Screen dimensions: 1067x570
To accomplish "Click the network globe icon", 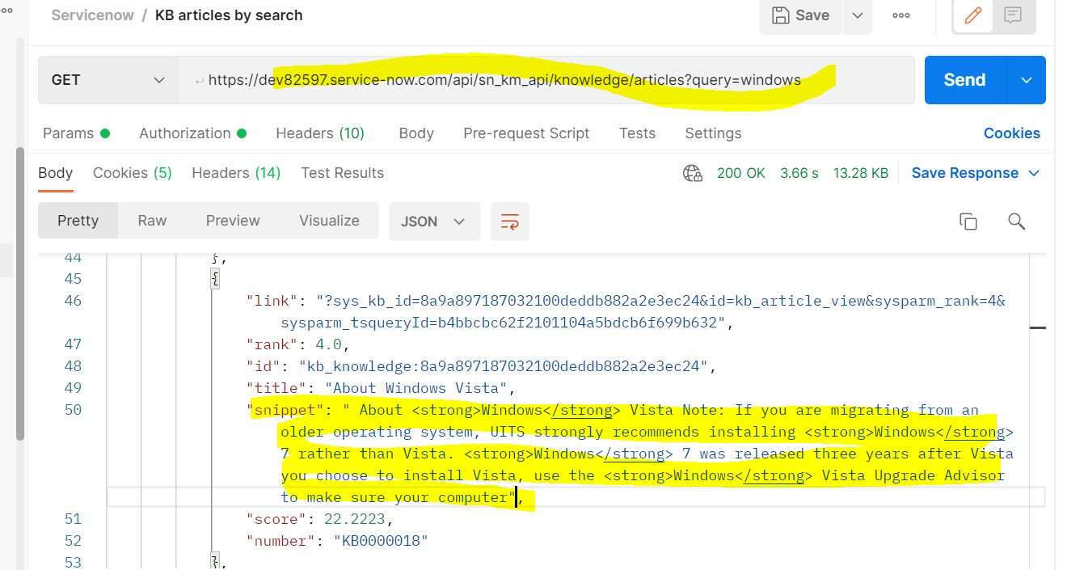I will click(693, 173).
